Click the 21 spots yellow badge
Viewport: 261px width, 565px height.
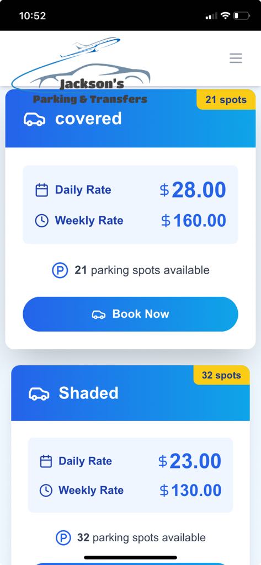226,99
